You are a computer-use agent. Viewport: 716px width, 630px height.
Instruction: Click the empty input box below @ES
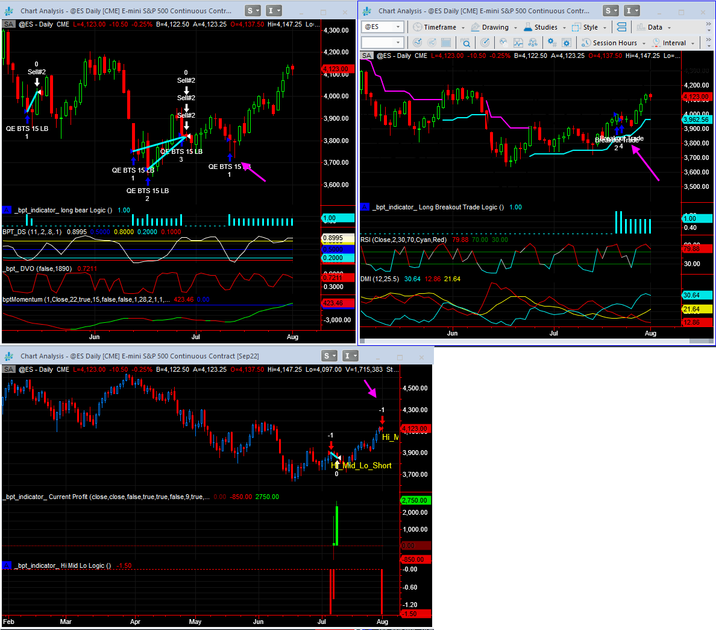[x=378, y=42]
